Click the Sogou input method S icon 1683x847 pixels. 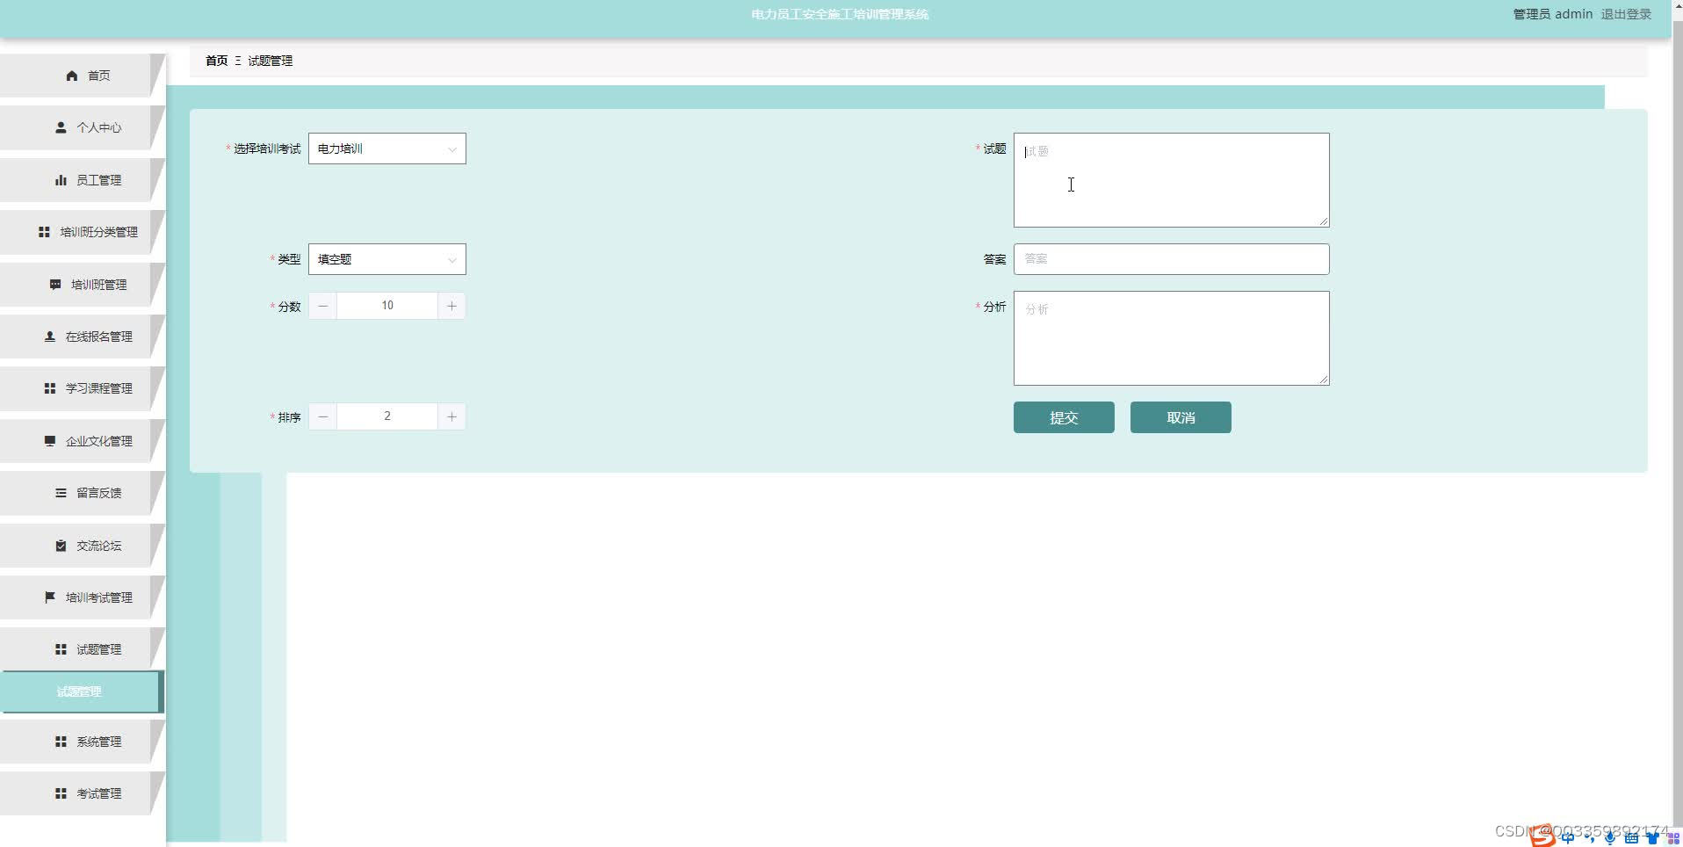point(1542,836)
